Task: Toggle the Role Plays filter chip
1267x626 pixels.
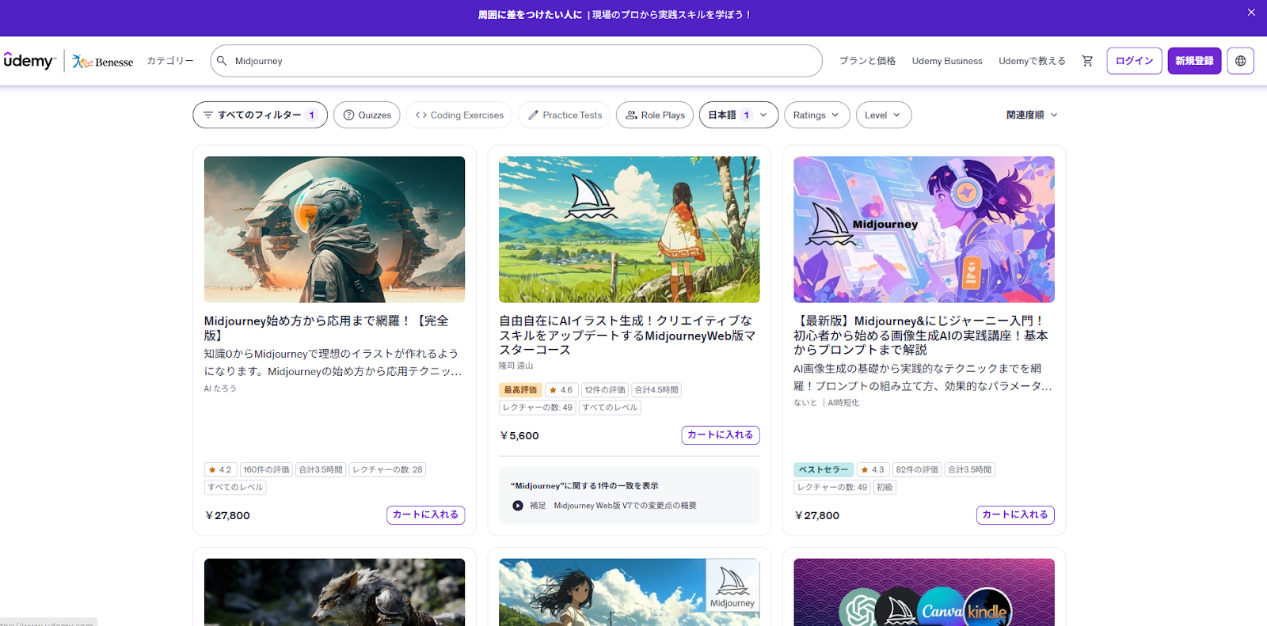Action: coord(655,115)
